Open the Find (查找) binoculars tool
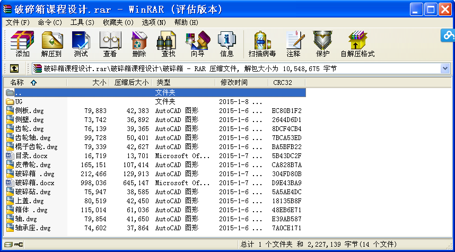Screen dimensions: 455x252 click(x=168, y=44)
